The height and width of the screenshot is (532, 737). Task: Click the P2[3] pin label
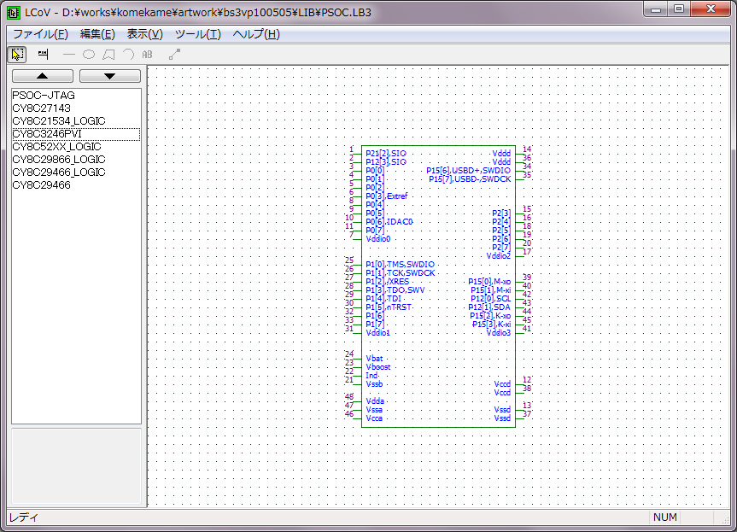tap(501, 213)
